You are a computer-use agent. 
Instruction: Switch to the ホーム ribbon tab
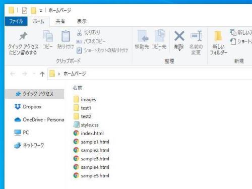pyautogui.click(x=38, y=21)
